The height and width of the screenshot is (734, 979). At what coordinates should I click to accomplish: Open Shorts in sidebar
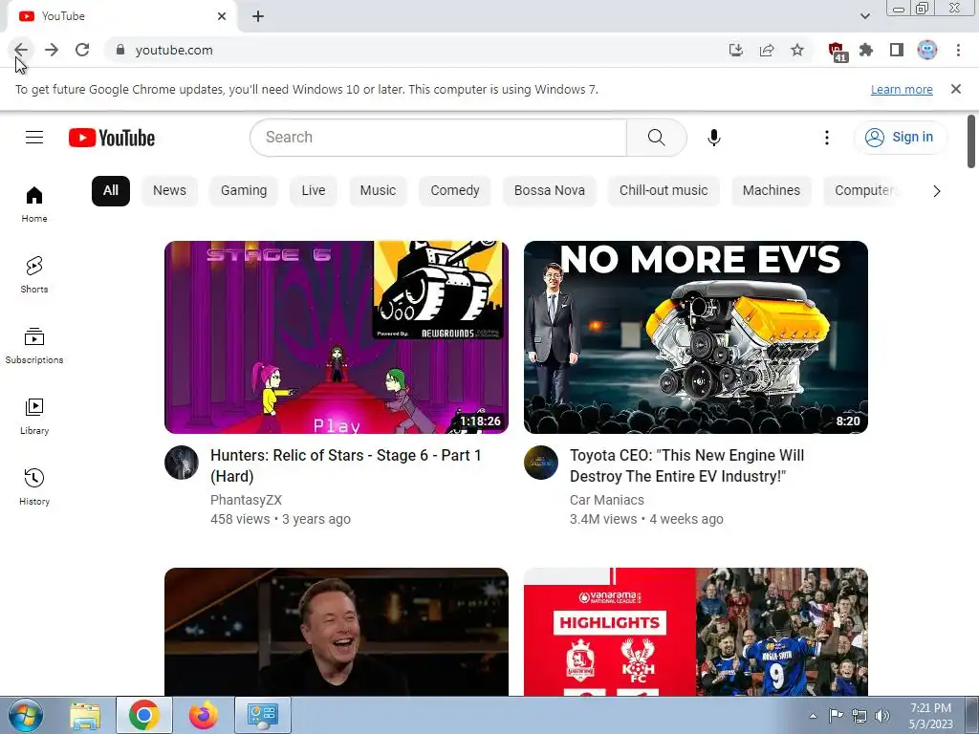[x=34, y=274]
